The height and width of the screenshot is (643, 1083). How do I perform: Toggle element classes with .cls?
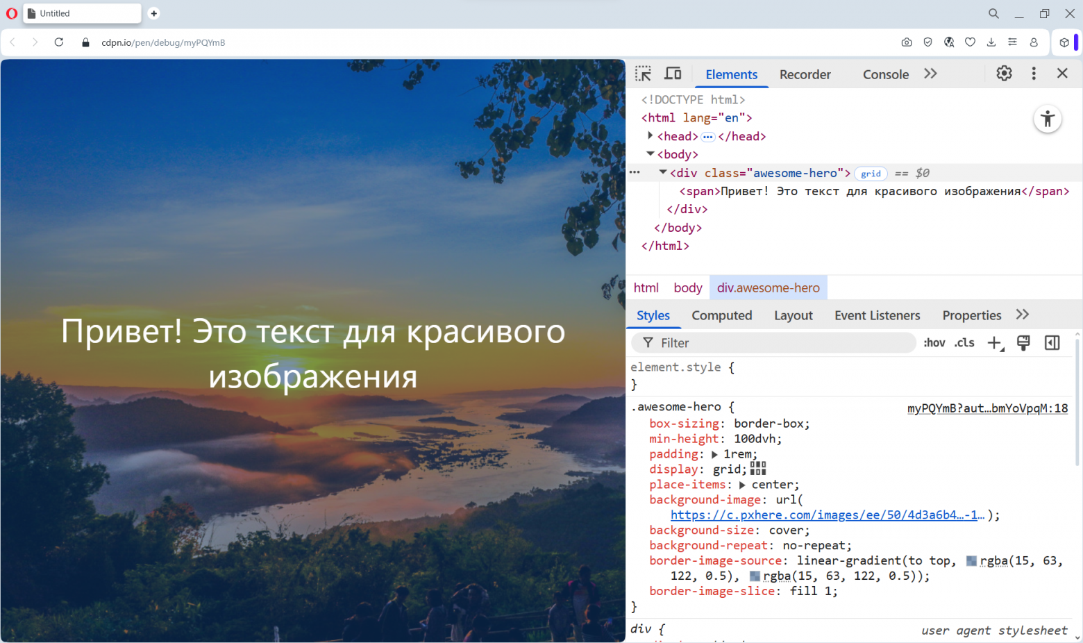964,342
